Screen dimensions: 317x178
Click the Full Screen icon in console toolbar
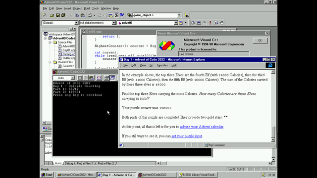point(99,78)
